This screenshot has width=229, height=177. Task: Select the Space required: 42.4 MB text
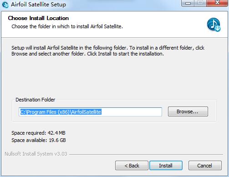pyautogui.click(x=38, y=133)
